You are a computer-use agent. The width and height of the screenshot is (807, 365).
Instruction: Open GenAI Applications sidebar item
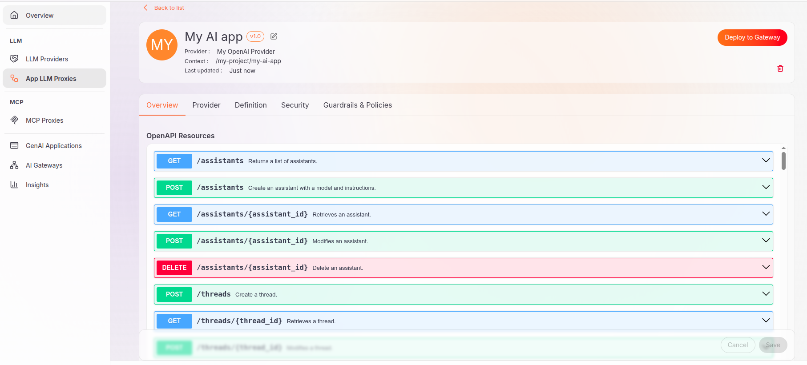click(x=54, y=145)
